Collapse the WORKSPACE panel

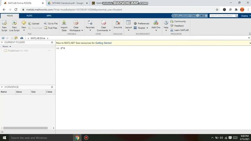point(2,87)
